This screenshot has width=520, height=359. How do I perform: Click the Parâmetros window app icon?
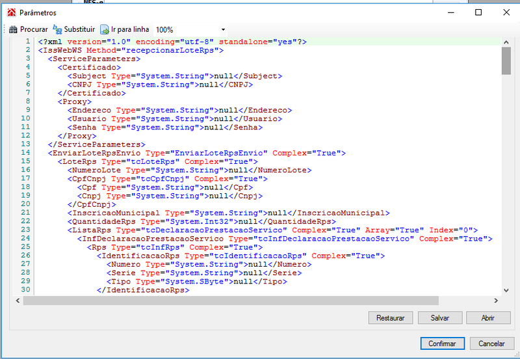[12, 12]
